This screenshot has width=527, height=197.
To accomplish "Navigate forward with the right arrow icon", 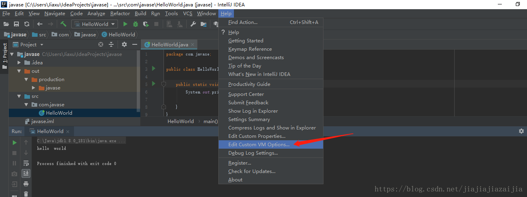I will (50, 24).
